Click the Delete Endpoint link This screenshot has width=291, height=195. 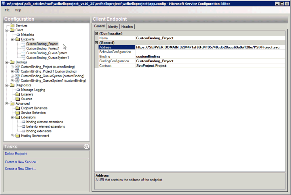16,154
